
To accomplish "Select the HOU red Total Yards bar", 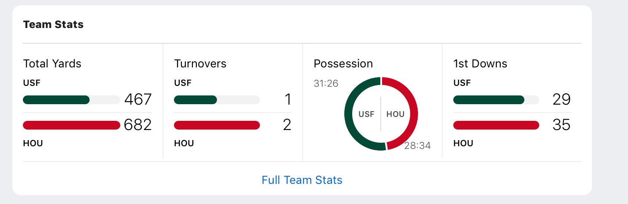I will [71, 125].
